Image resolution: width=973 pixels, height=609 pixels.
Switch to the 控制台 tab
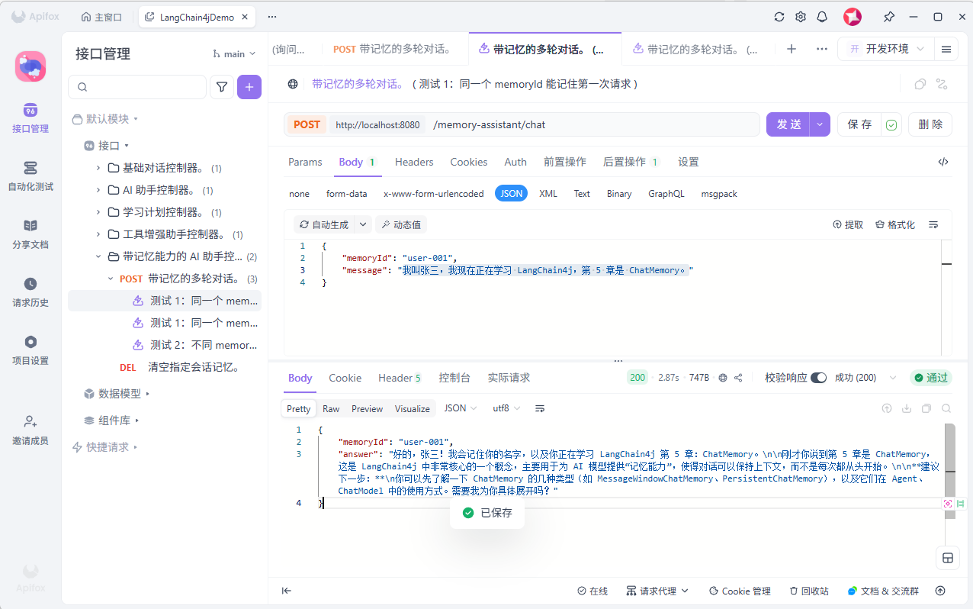click(x=454, y=378)
